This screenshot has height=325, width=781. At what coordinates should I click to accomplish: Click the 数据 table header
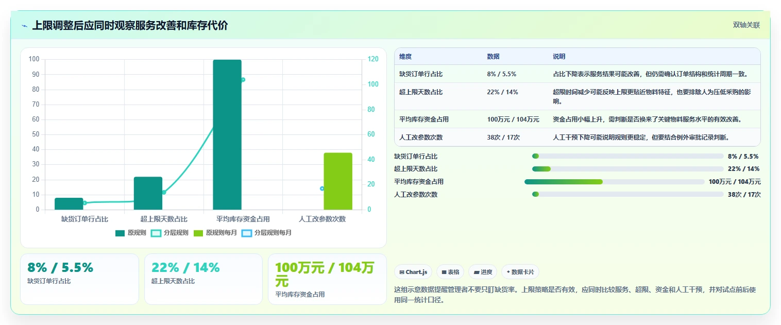[493, 57]
